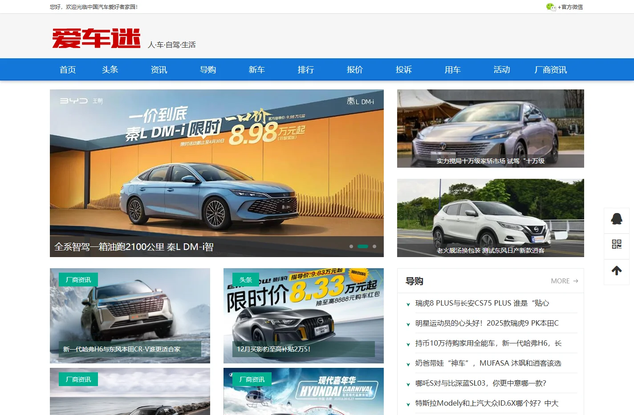Image resolution: width=634 pixels, height=415 pixels.
Task: Open the QQ contact floating icon
Action: (x=617, y=218)
